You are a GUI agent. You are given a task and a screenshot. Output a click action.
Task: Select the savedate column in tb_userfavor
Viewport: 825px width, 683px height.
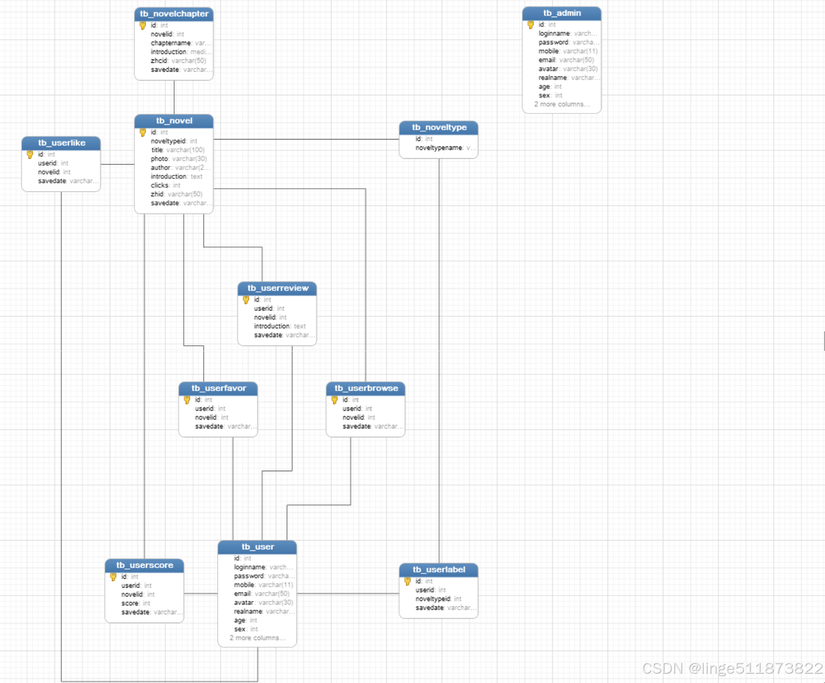[225, 427]
